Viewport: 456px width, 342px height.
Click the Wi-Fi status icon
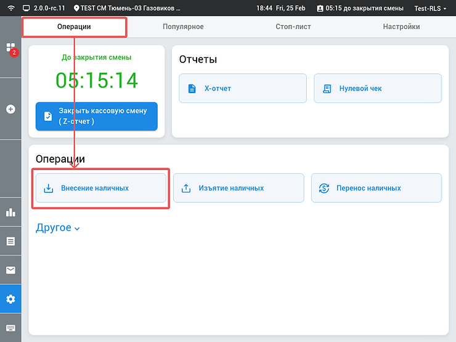[11, 8]
